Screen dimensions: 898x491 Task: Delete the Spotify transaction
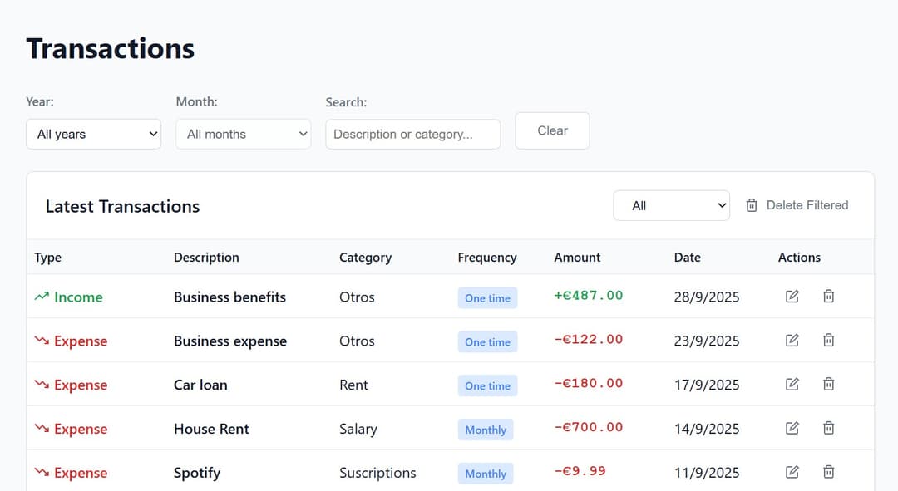(829, 471)
